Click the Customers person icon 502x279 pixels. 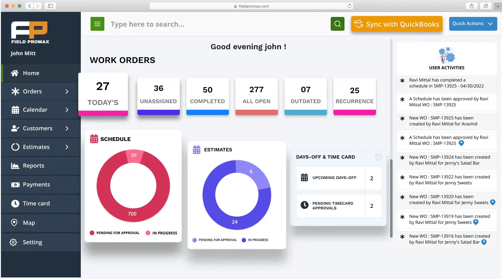(15, 128)
